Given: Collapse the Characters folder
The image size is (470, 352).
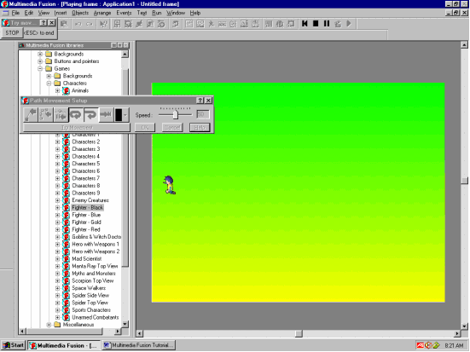Looking at the screenshot, I should (49, 84).
